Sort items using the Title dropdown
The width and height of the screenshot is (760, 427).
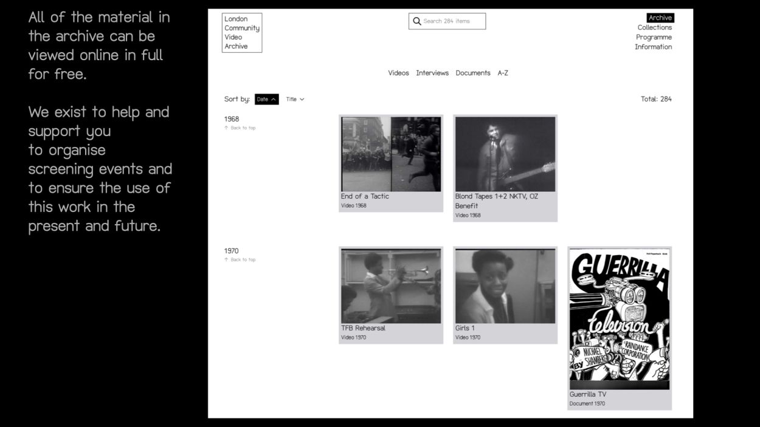(295, 99)
